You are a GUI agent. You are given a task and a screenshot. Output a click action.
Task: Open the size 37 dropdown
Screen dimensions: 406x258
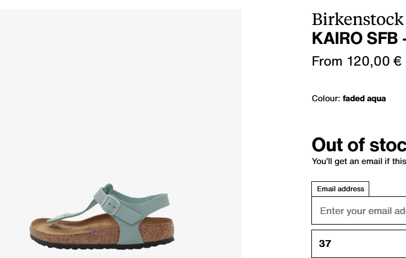359,244
